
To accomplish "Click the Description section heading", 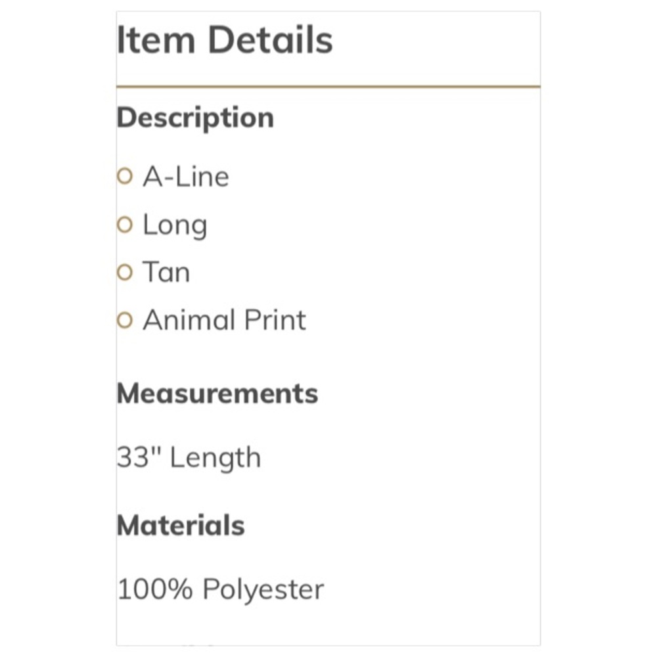I will [195, 118].
